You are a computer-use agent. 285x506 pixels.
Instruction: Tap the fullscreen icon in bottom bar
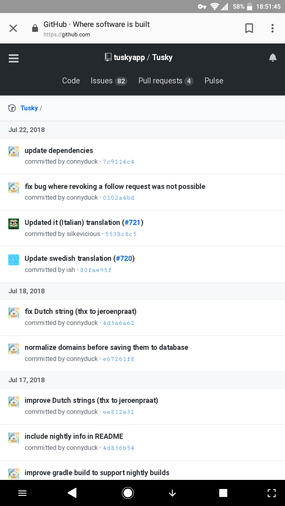point(272,493)
